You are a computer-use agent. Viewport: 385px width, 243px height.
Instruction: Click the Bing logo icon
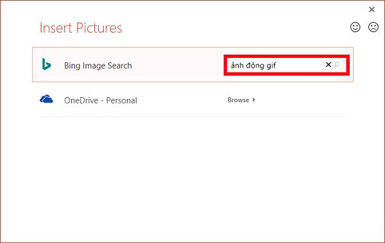coord(46,64)
